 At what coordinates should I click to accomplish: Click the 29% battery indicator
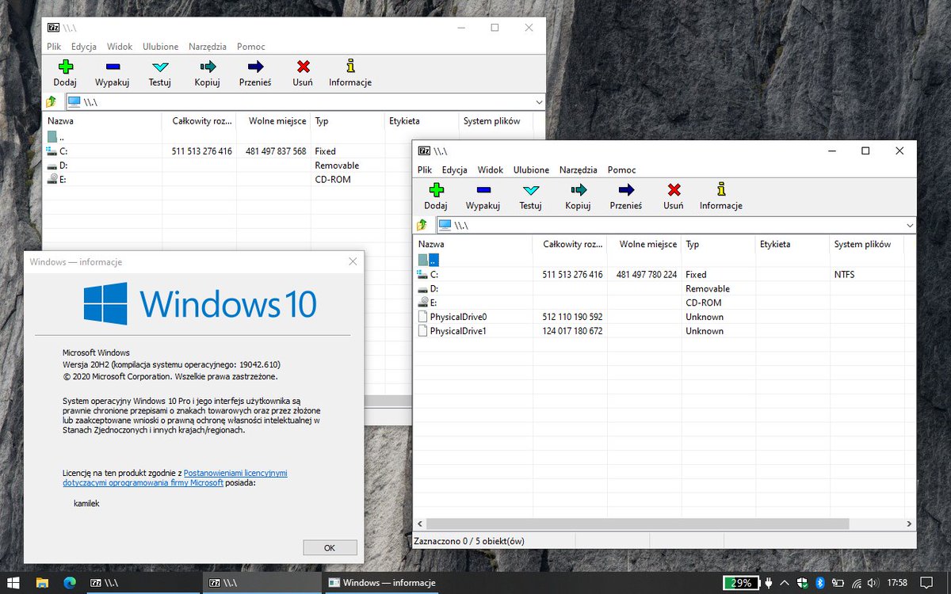(742, 582)
